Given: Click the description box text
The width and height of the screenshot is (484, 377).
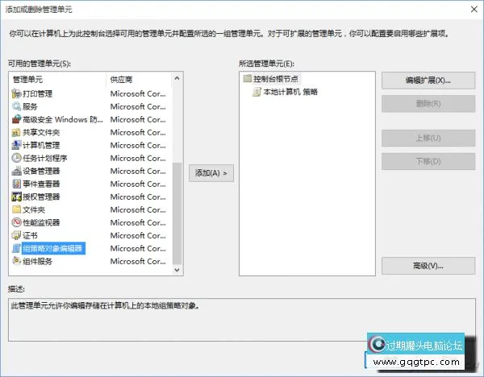Looking at the screenshot, I should (105, 306).
